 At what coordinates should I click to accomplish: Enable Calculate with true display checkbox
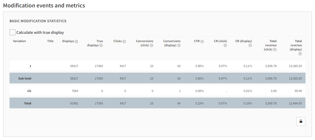tap(12, 32)
